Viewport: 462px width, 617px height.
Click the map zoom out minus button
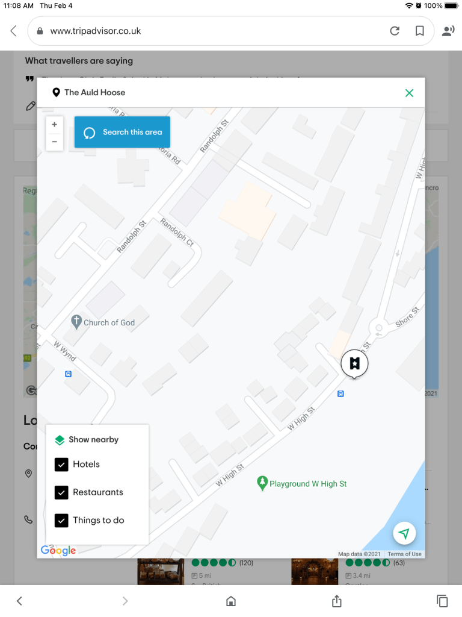tap(54, 142)
